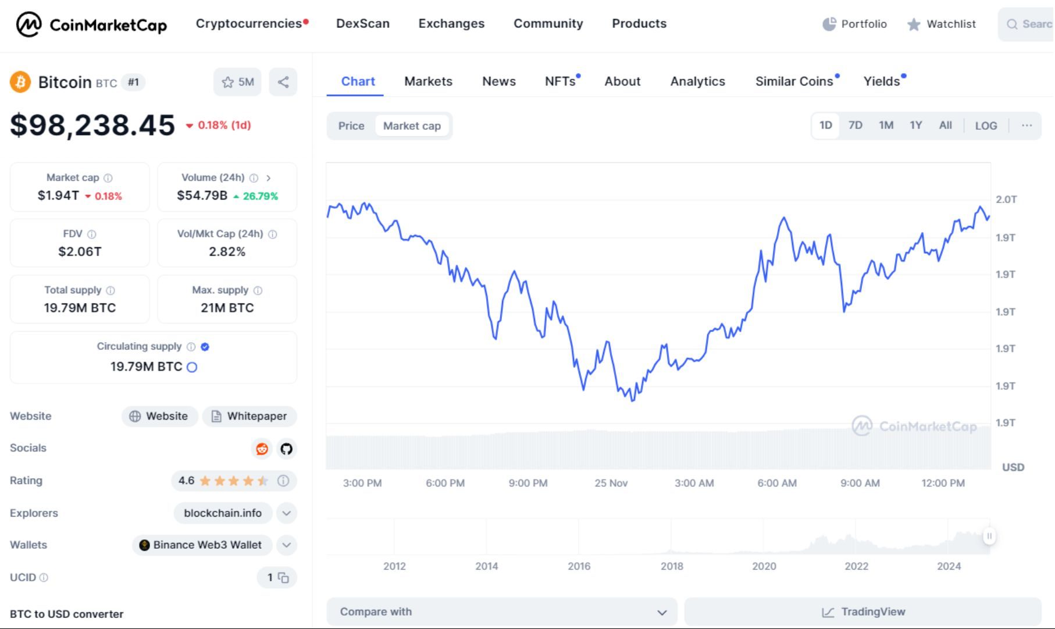Add Bitcoin to watchlist via star icon

click(x=227, y=82)
